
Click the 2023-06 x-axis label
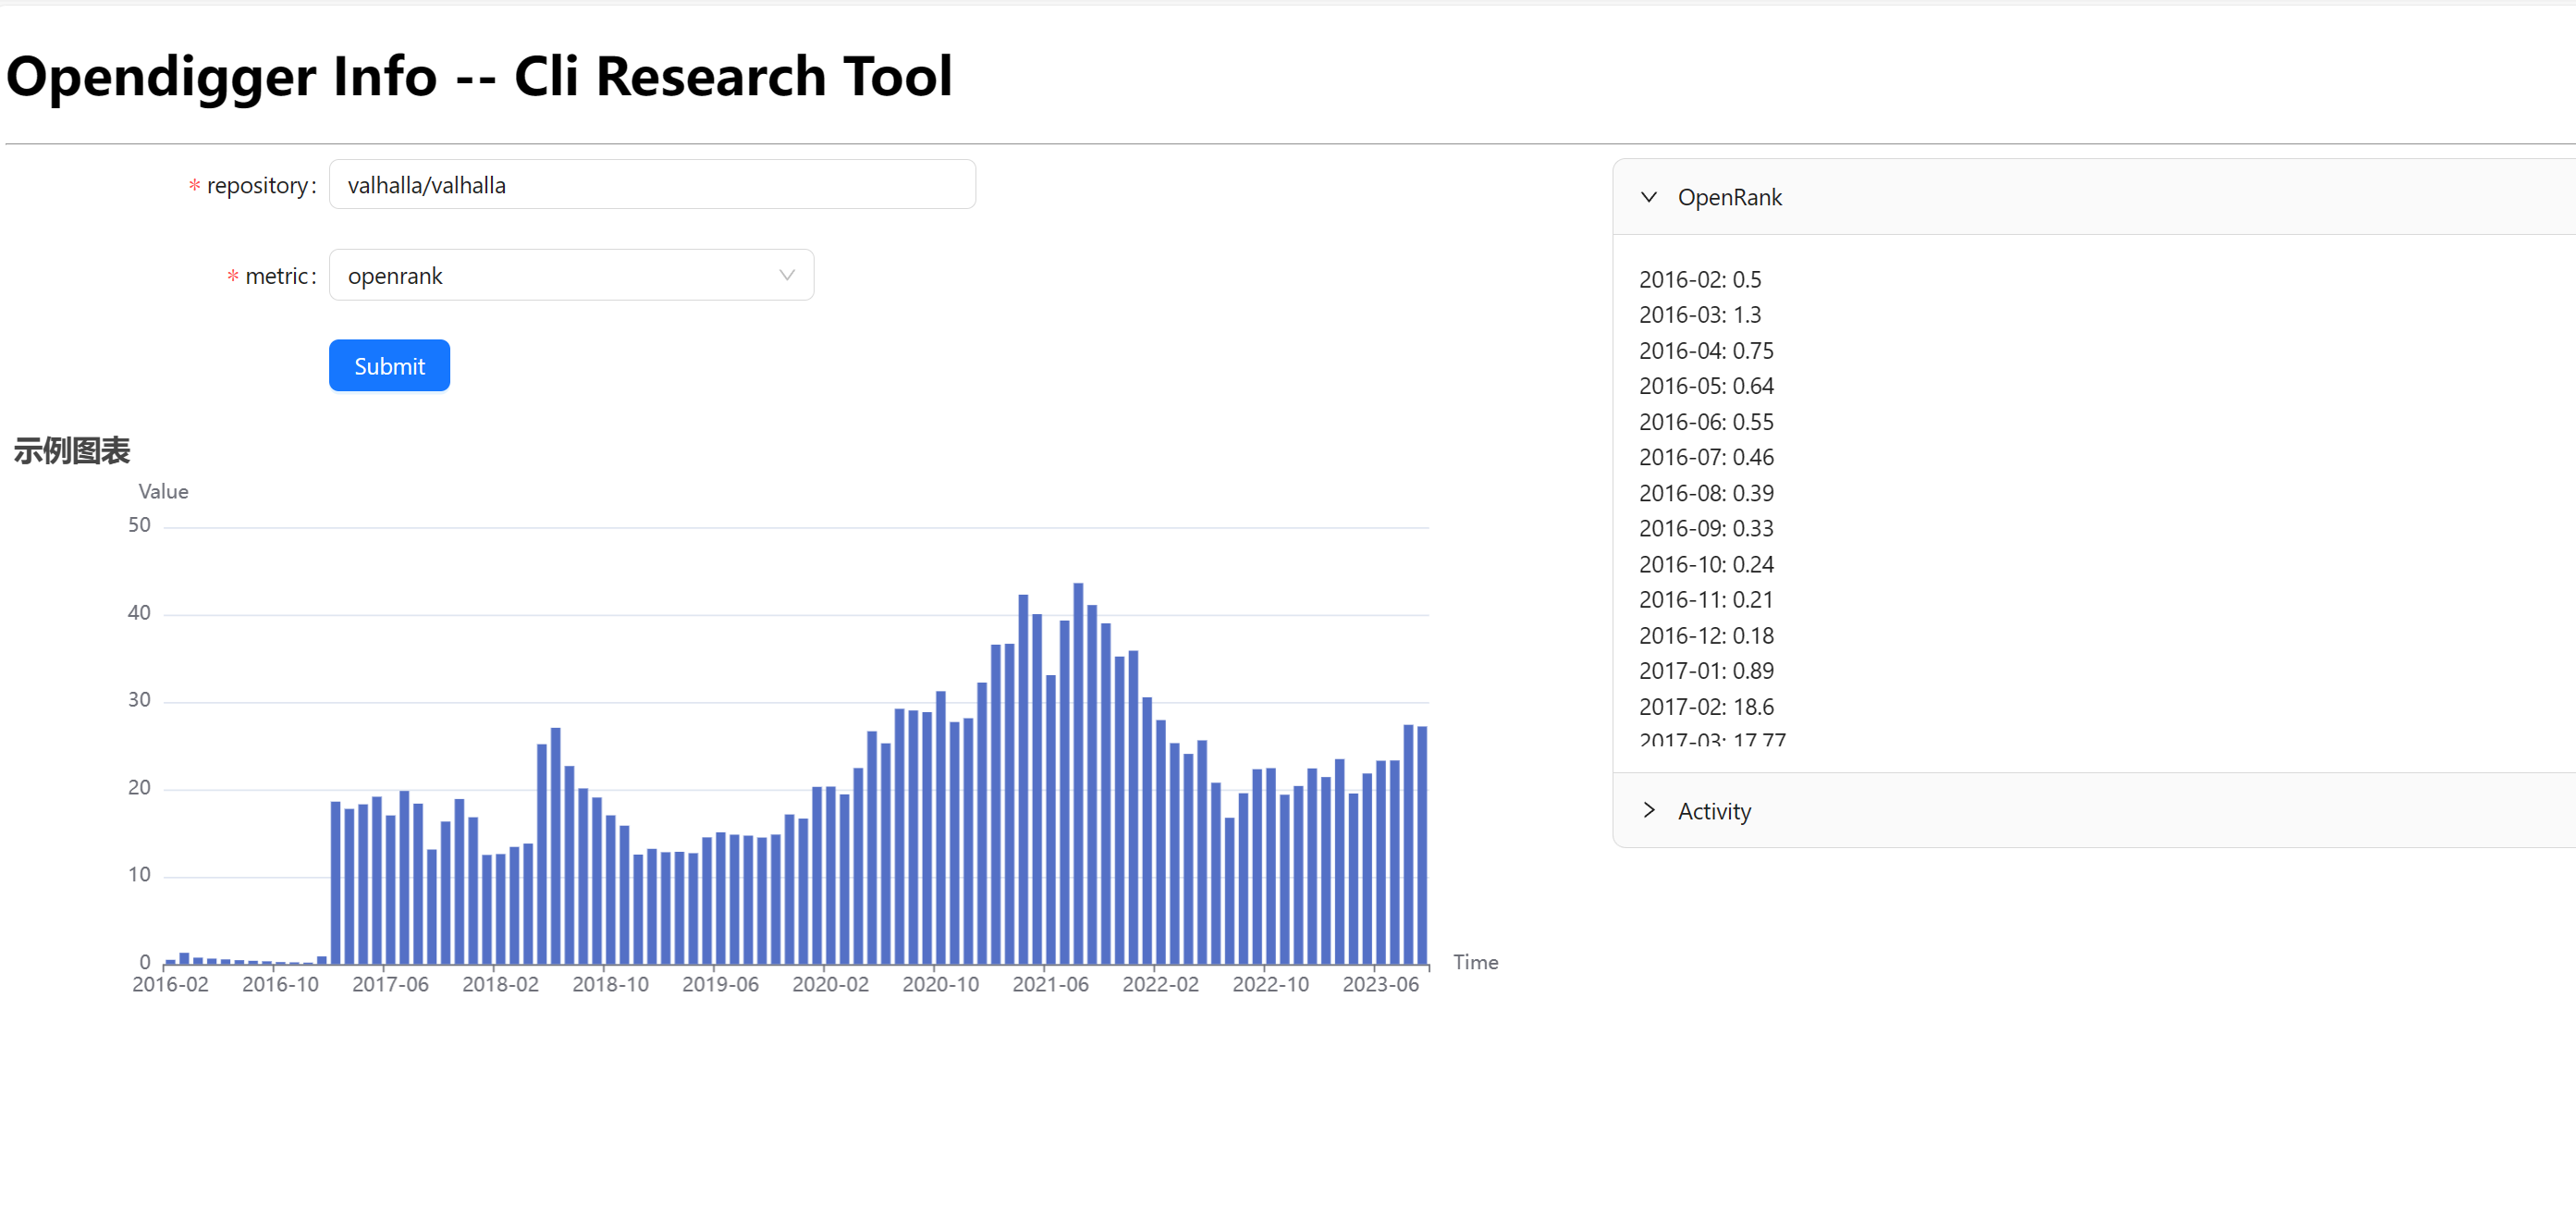coord(1380,985)
